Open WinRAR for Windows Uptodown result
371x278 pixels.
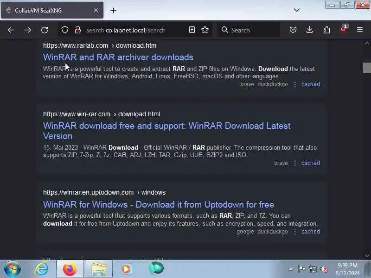pyautogui.click(x=159, y=204)
